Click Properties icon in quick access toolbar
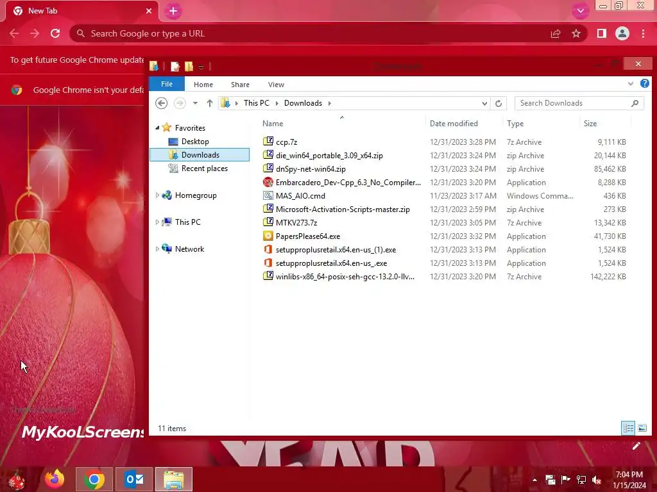 tap(175, 66)
